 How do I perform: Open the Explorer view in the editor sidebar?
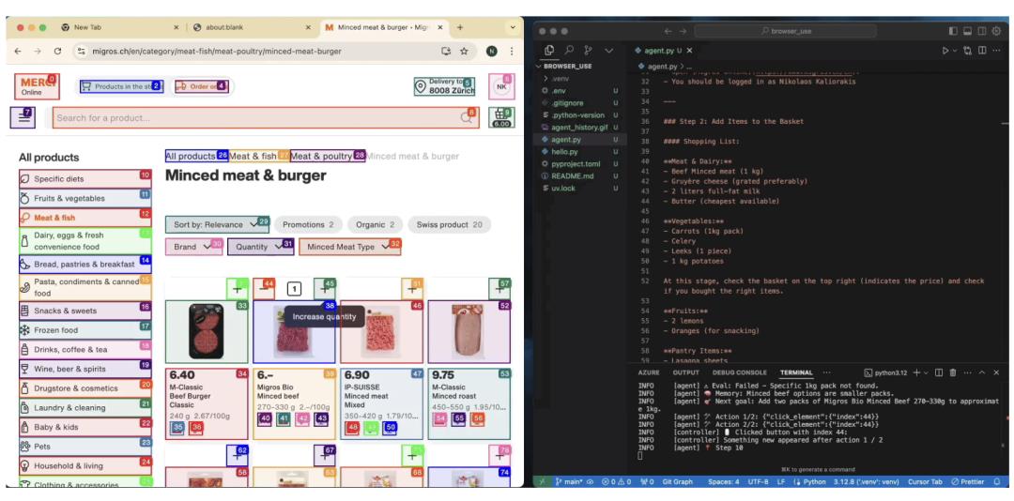click(x=549, y=51)
